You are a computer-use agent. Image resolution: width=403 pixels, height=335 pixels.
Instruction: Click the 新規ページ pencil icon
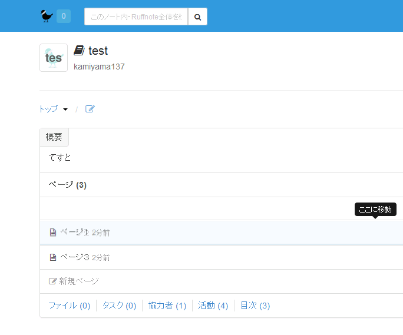click(52, 281)
